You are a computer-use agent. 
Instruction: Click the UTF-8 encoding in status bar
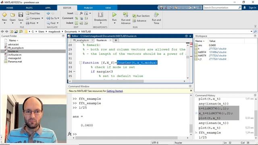(155, 143)
